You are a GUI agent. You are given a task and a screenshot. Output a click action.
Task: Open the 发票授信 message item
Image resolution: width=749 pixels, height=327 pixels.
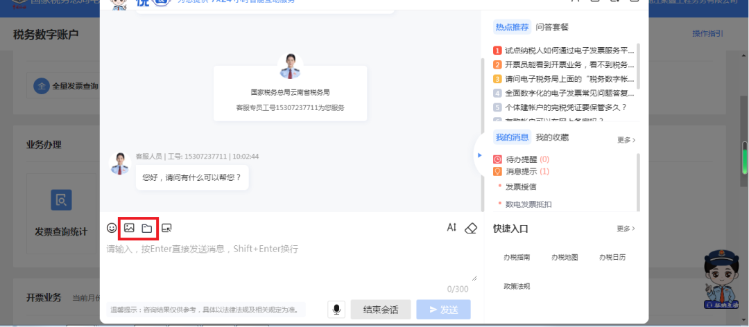521,186
